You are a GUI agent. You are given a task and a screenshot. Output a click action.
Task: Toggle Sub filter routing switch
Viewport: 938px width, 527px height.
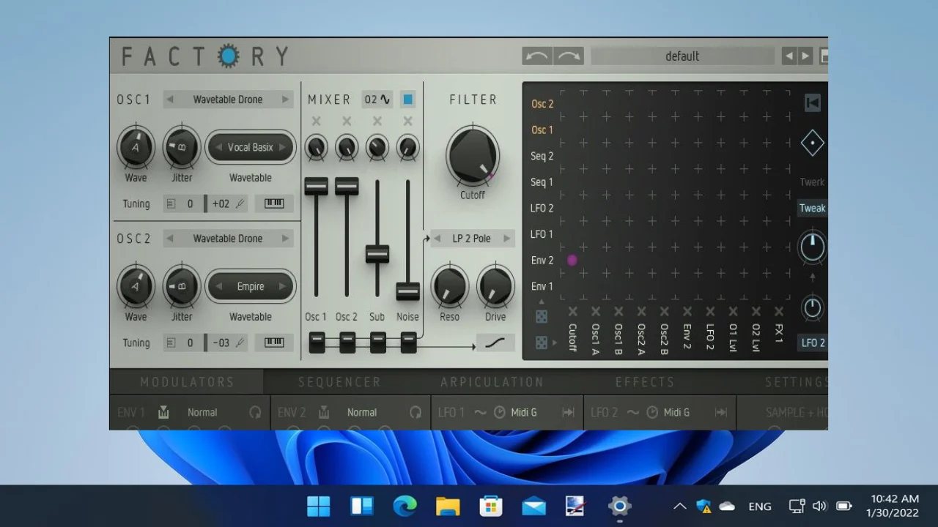(378, 343)
